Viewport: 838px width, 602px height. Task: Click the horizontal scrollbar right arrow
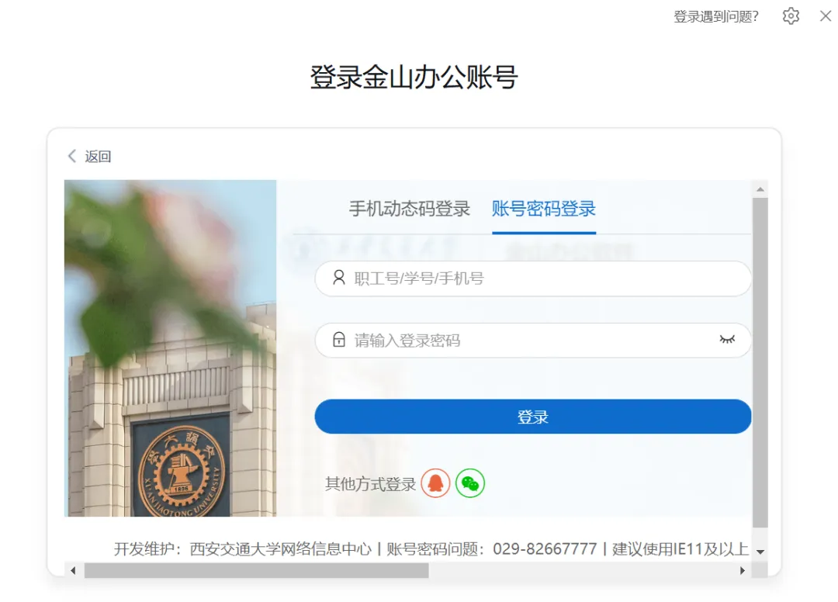pos(743,570)
